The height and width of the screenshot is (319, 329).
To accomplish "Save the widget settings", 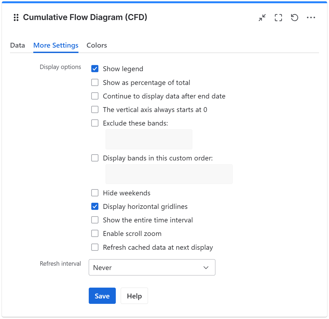I will pos(102,296).
